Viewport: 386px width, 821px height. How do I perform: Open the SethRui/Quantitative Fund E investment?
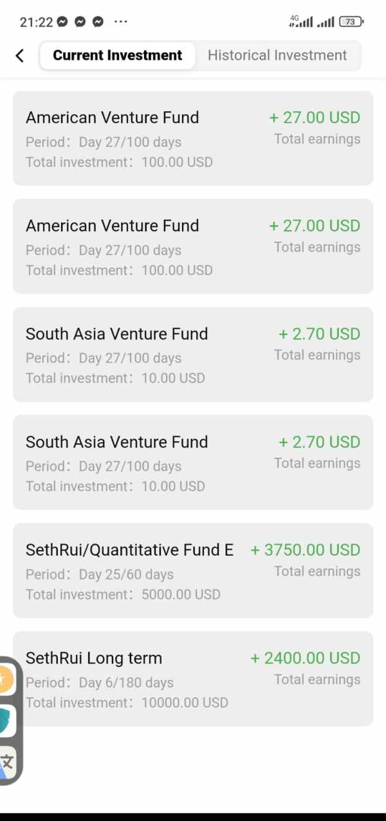193,571
